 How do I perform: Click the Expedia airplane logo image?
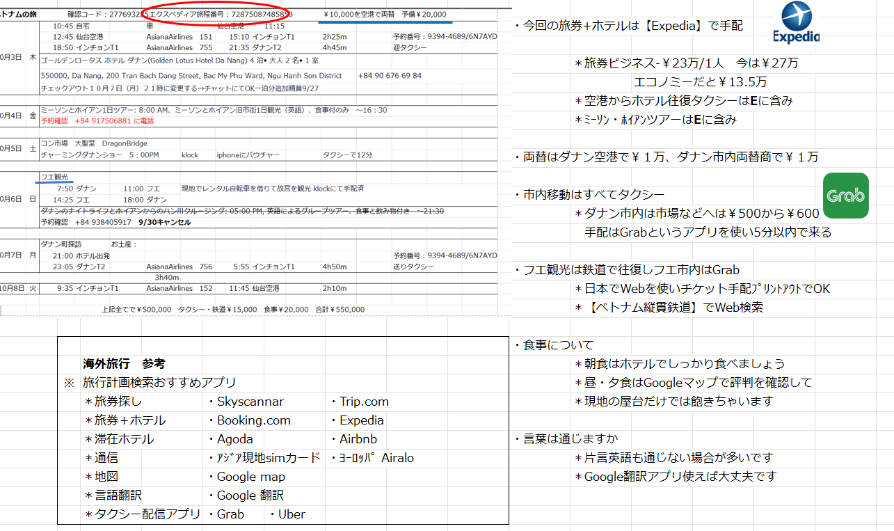797,22
